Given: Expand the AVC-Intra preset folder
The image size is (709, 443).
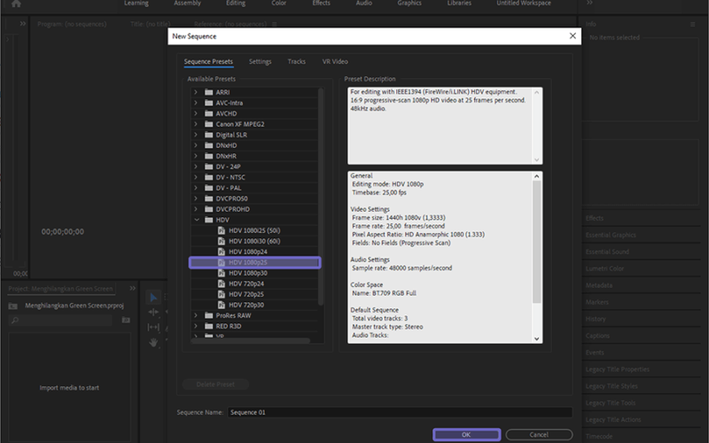Looking at the screenshot, I should pos(196,103).
